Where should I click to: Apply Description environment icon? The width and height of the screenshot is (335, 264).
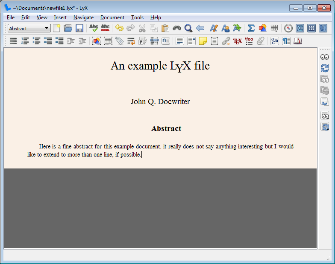pyautogui.click(x=59, y=41)
